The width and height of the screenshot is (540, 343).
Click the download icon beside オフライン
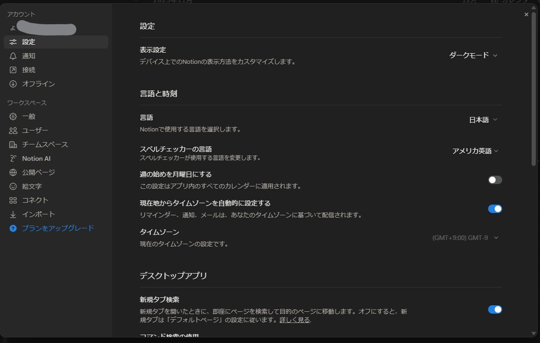pyautogui.click(x=13, y=84)
